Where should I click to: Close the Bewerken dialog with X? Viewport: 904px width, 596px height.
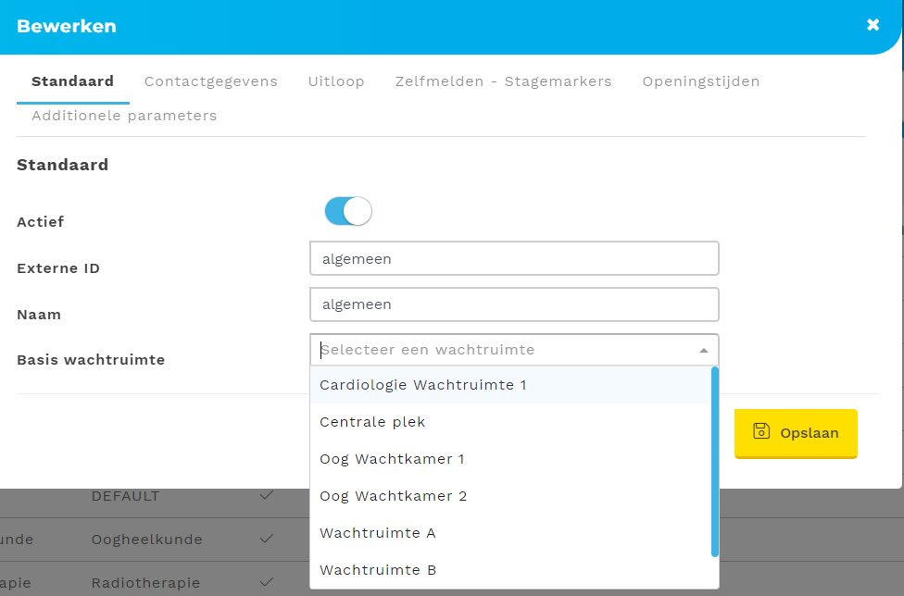[873, 25]
